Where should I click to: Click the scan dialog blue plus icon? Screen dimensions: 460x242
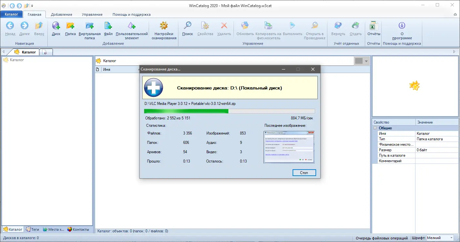coord(153,88)
